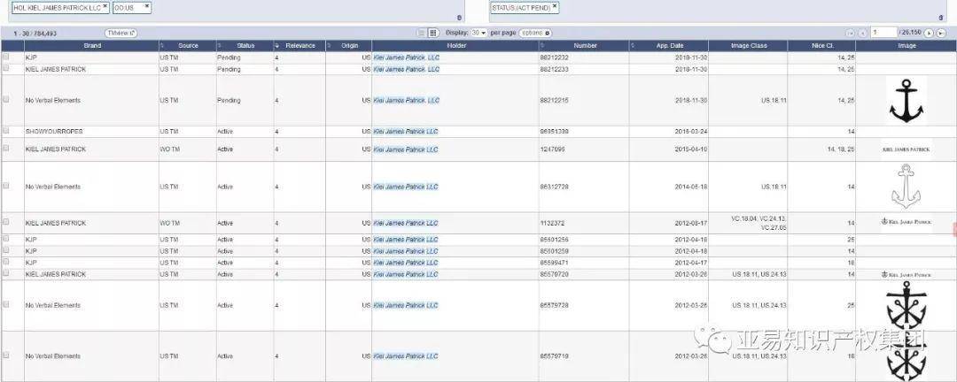Open holder link in KJP 88212232 row
The height and width of the screenshot is (382, 957).
click(406, 57)
